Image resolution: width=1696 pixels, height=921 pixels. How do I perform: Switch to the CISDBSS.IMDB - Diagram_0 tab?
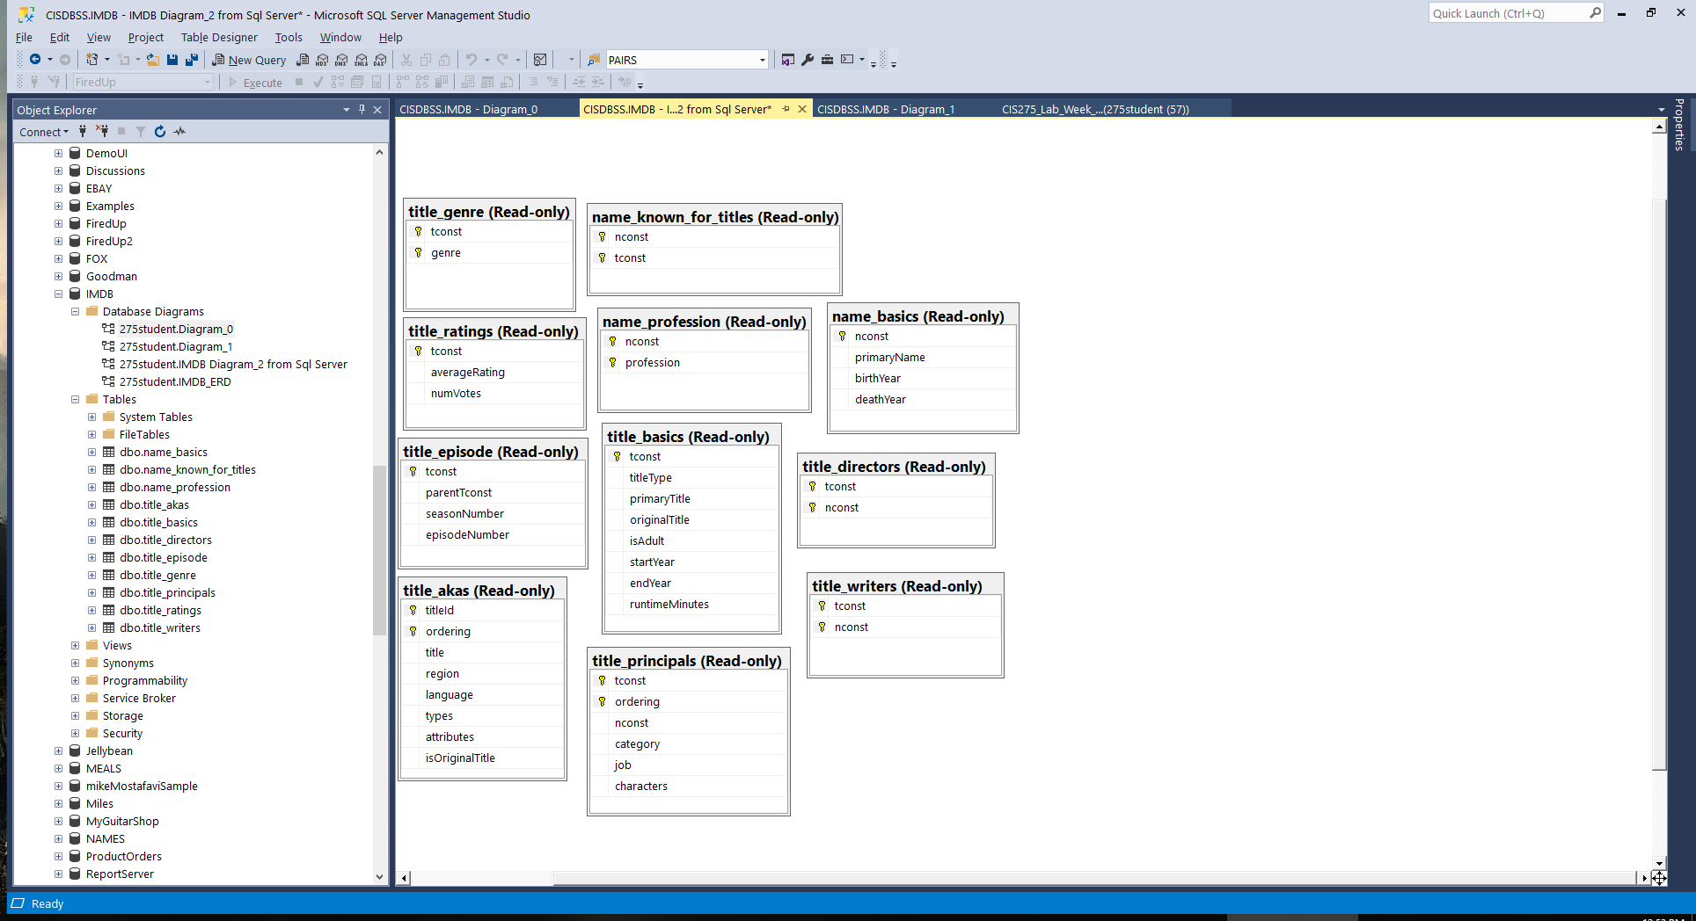point(468,109)
